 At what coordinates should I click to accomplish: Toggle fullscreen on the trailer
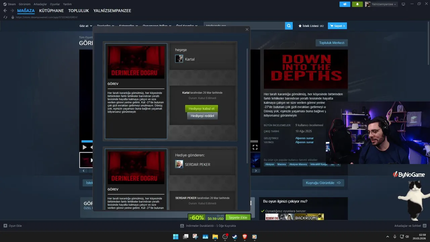pos(255,147)
